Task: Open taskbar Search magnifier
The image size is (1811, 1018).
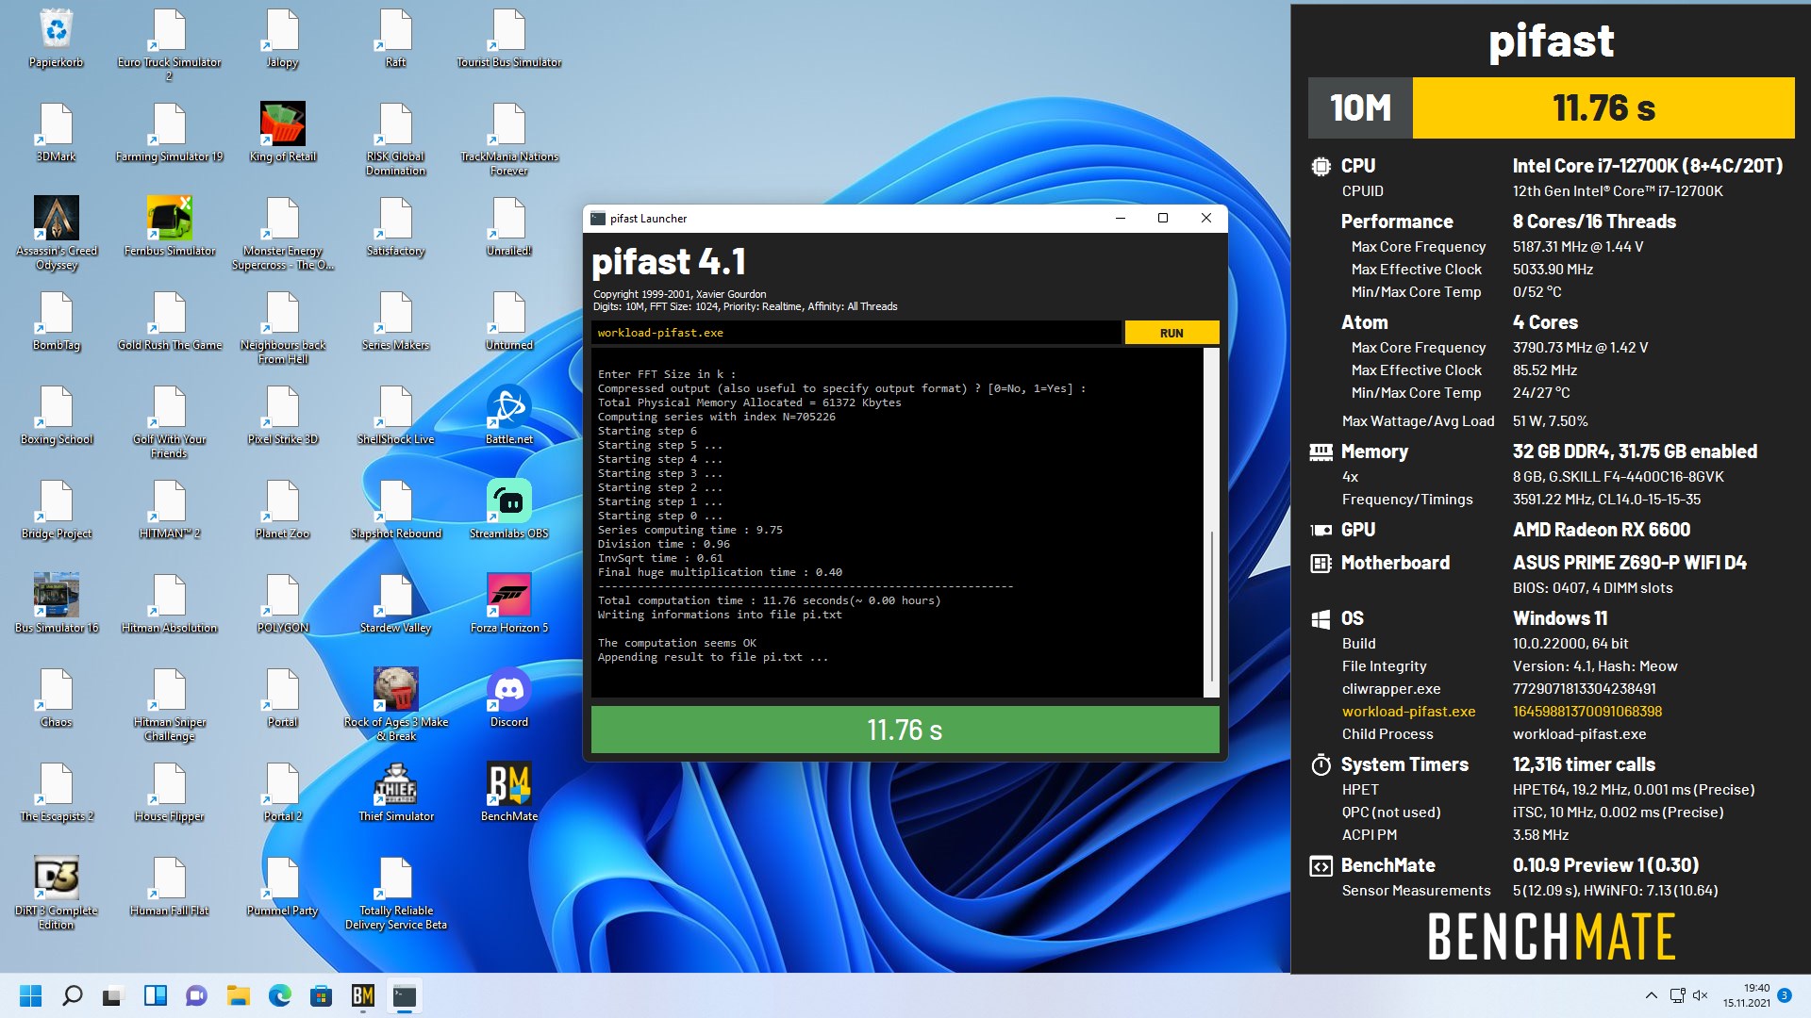Action: [73, 995]
